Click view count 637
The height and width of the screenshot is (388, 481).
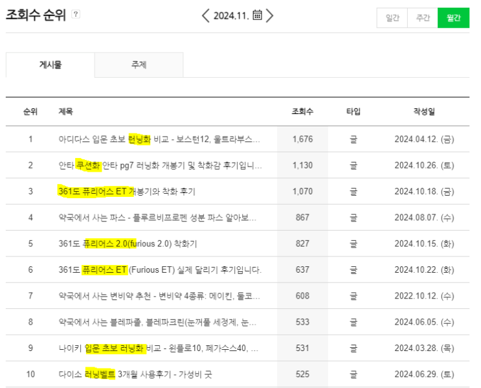pyautogui.click(x=302, y=270)
